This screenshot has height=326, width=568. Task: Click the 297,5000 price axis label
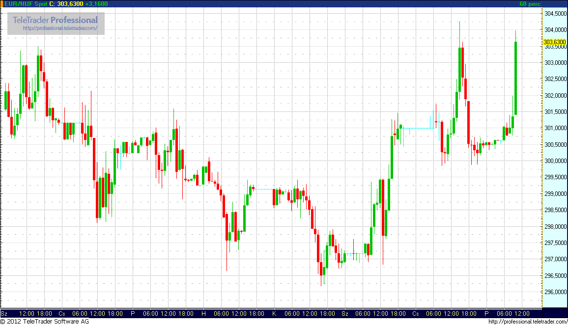coord(555,243)
